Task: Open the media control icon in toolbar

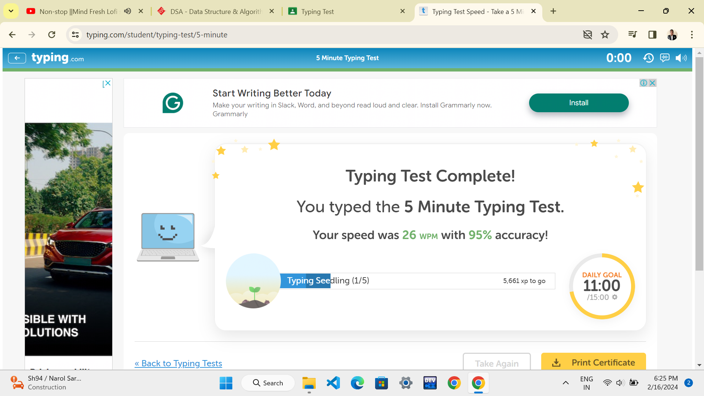Action: click(x=632, y=35)
